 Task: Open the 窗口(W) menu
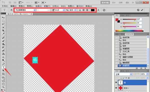80,6
